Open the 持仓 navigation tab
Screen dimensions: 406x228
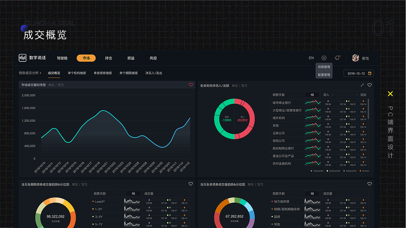pyautogui.click(x=108, y=58)
